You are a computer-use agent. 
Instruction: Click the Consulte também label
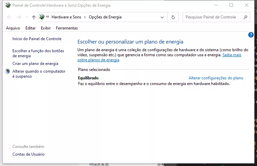28,147
